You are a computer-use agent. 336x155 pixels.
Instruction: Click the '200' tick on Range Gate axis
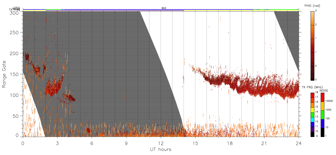click(x=14, y=53)
